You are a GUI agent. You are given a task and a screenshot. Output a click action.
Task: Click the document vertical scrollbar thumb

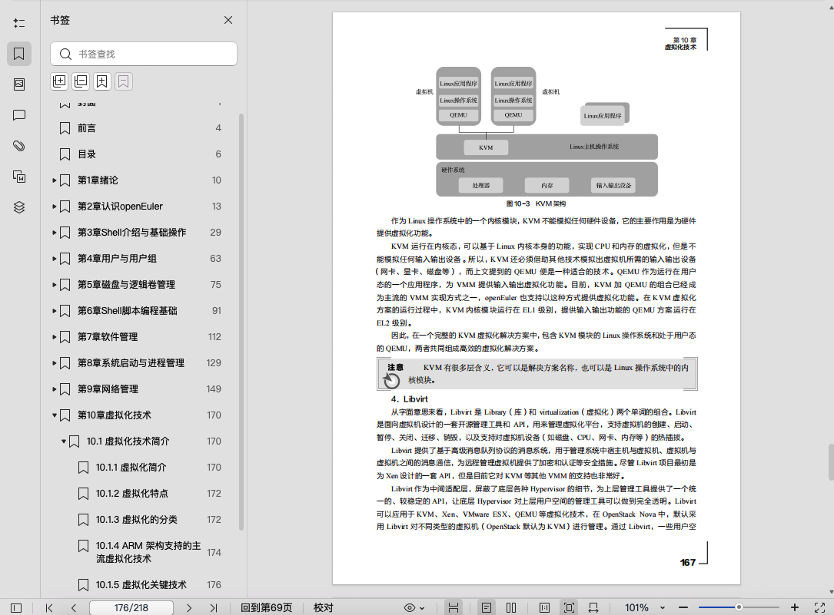coord(830,462)
